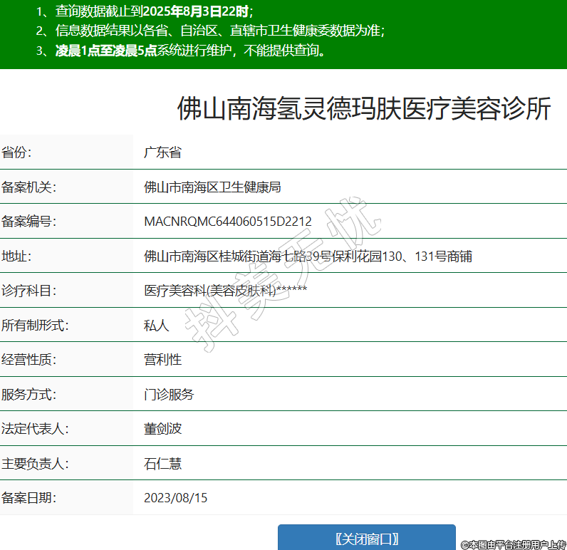Click the address text for 保利花园 shops

tap(308, 256)
